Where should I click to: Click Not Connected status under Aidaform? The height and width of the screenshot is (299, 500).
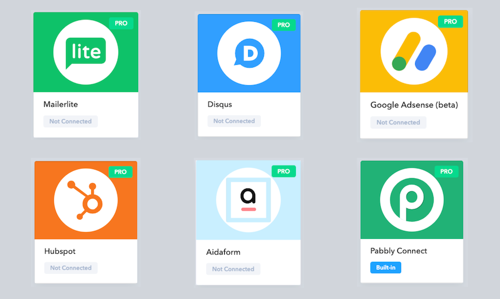(x=233, y=269)
